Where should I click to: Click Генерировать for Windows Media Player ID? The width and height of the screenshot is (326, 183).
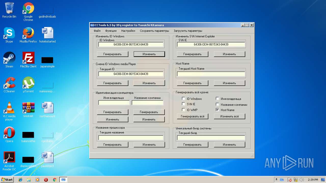tap(113, 83)
